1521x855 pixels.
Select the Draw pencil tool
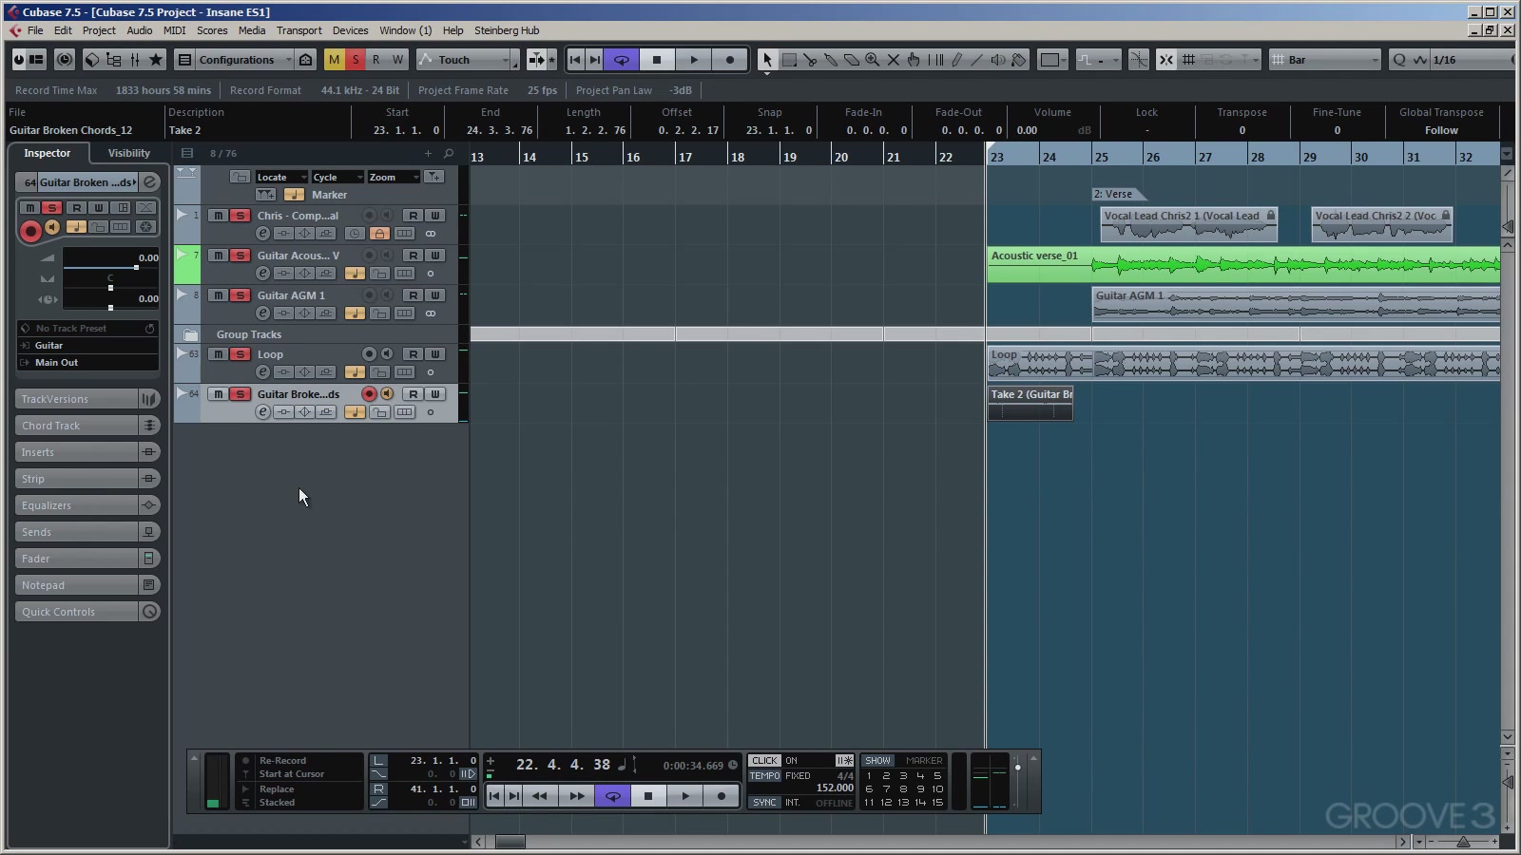pyautogui.click(x=956, y=59)
